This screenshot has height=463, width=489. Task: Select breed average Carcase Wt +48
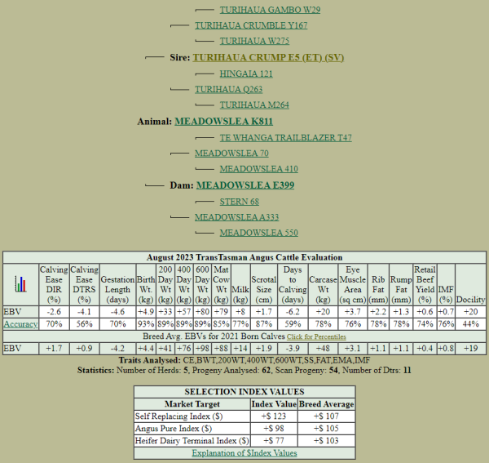coord(323,349)
